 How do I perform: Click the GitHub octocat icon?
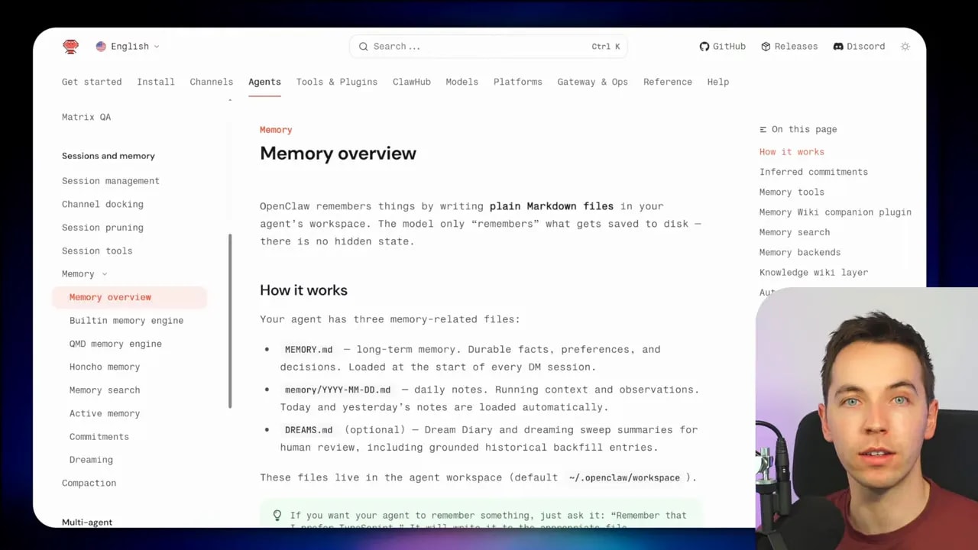pyautogui.click(x=704, y=47)
